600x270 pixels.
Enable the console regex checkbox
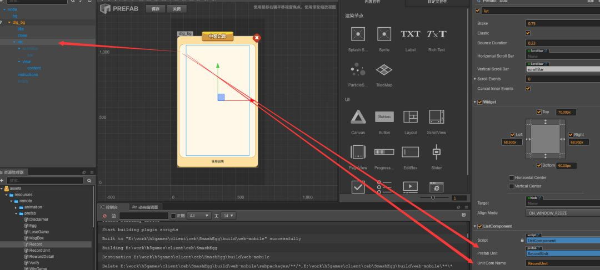coord(173,216)
